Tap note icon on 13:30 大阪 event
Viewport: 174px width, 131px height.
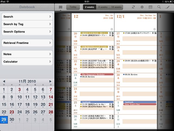[x=113, y=118]
